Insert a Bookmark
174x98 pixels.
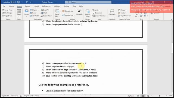click(x=97, y=13)
